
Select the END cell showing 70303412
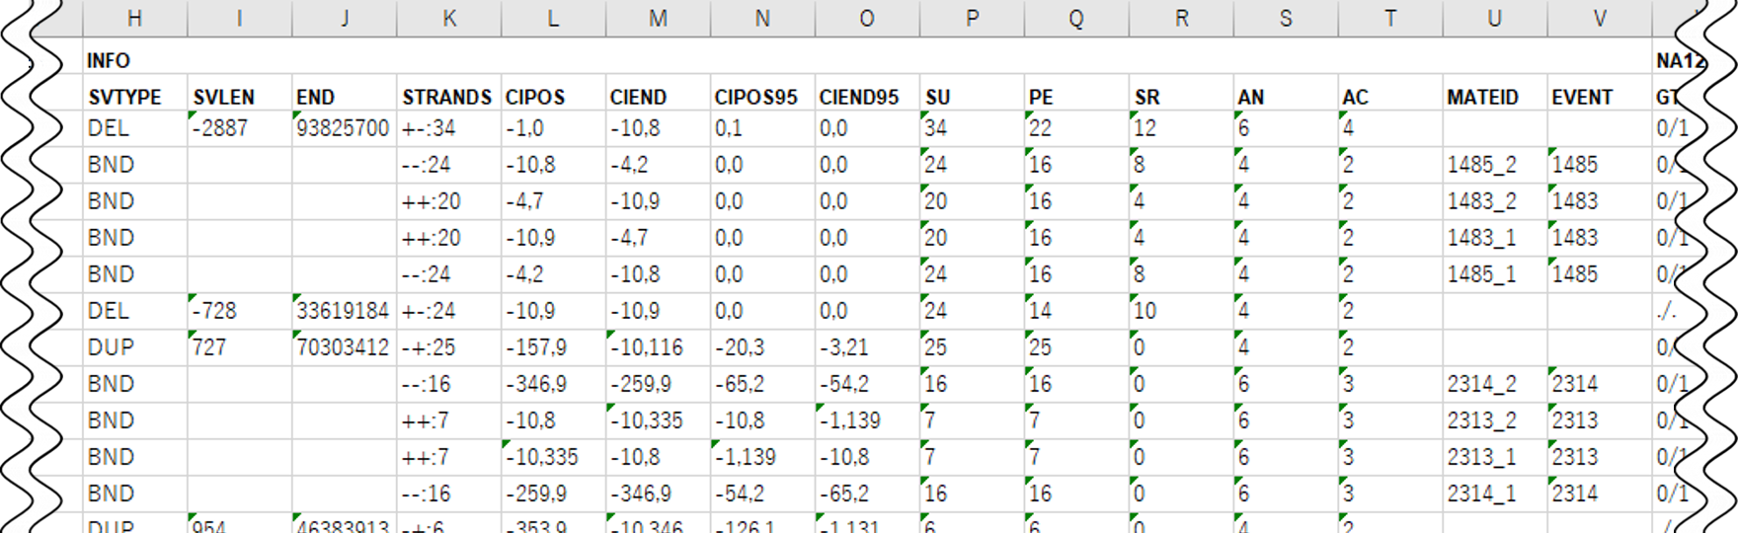[x=344, y=347]
